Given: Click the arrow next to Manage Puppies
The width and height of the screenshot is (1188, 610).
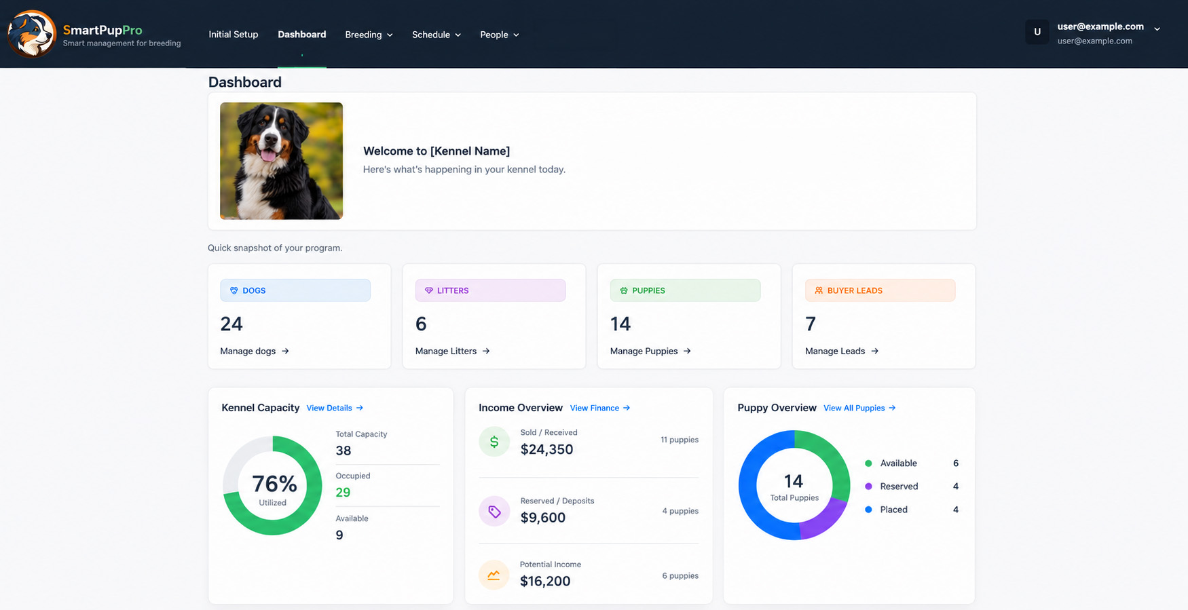Looking at the screenshot, I should click(x=687, y=351).
